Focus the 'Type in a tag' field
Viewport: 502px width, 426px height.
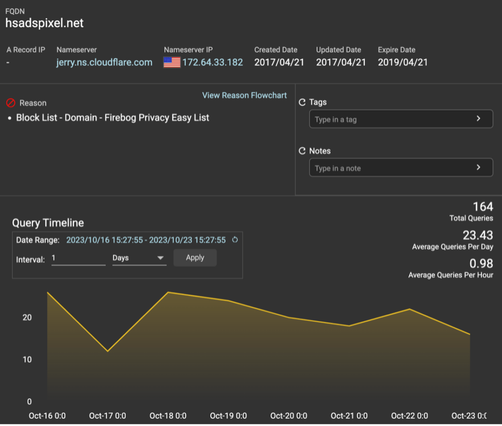pos(401,119)
